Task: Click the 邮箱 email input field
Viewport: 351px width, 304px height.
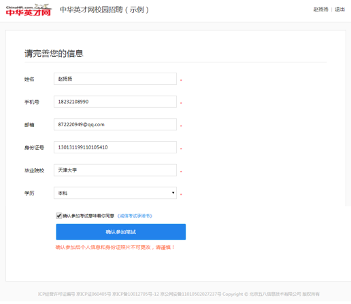Action: coord(115,124)
